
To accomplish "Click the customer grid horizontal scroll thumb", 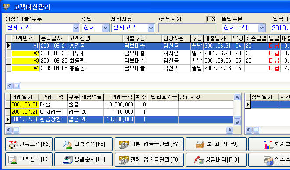I will tap(17, 86).
